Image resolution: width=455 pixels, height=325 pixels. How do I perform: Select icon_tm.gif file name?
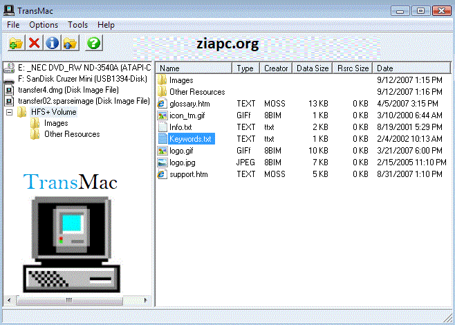pos(187,115)
